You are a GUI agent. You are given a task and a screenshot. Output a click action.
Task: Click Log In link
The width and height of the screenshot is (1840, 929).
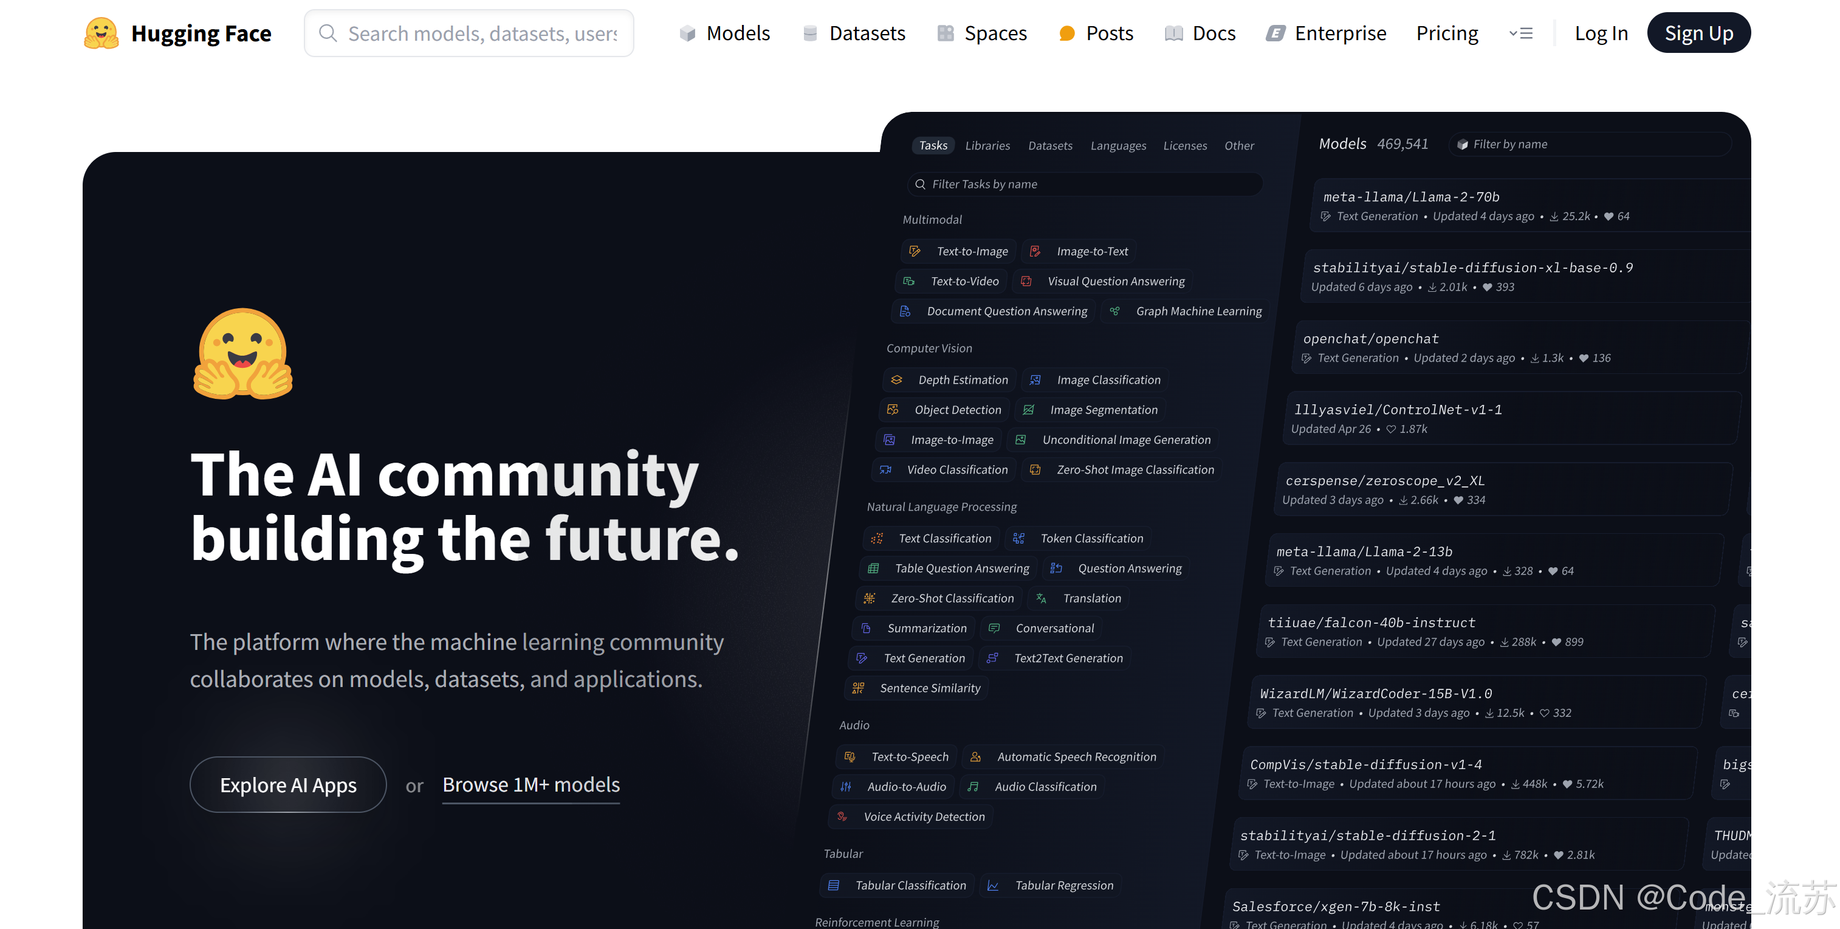click(x=1601, y=33)
